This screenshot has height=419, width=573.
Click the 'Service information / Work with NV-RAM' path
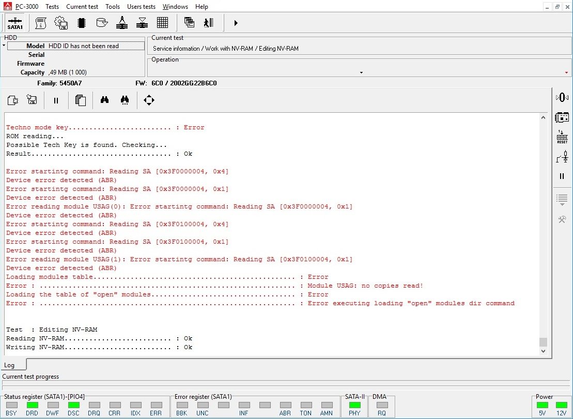(x=225, y=48)
